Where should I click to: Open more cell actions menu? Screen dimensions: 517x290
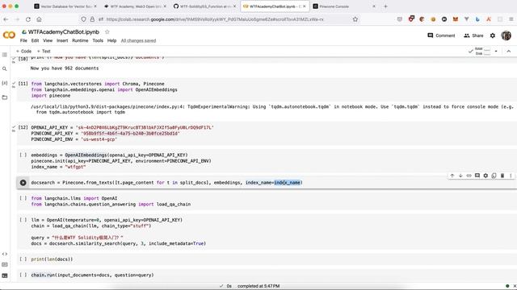tap(511, 176)
